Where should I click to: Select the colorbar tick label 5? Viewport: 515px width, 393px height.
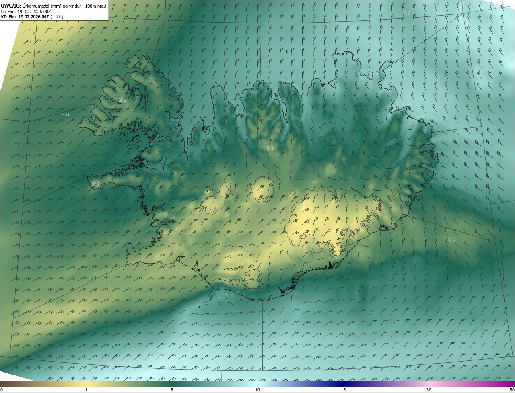click(x=172, y=390)
